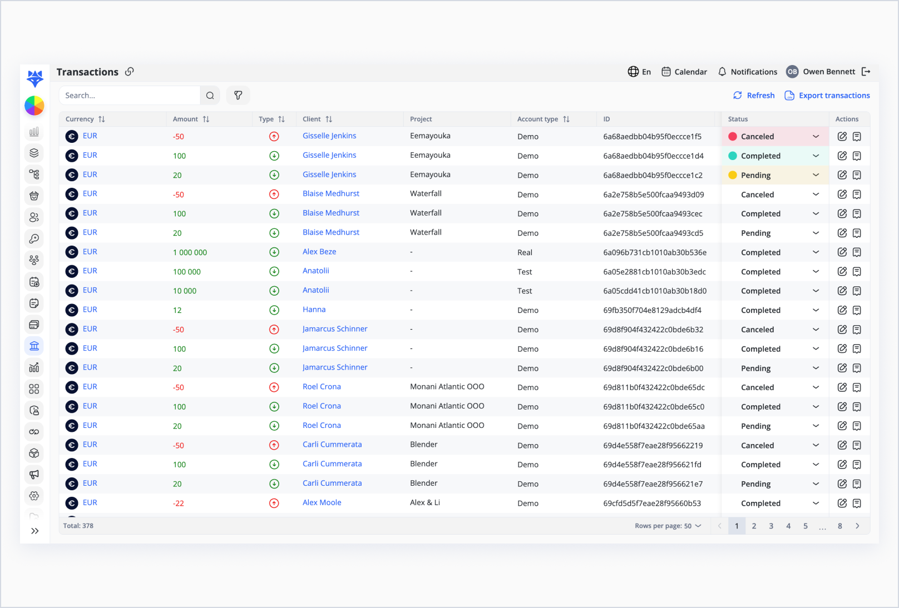Open the settings gear in sidebar
This screenshot has height=608, width=899.
point(34,496)
